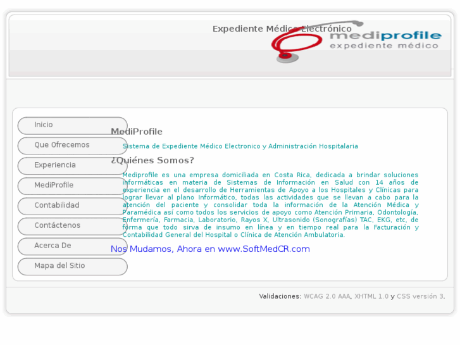Go to the Experiencia page
460x345 pixels.
point(73,166)
